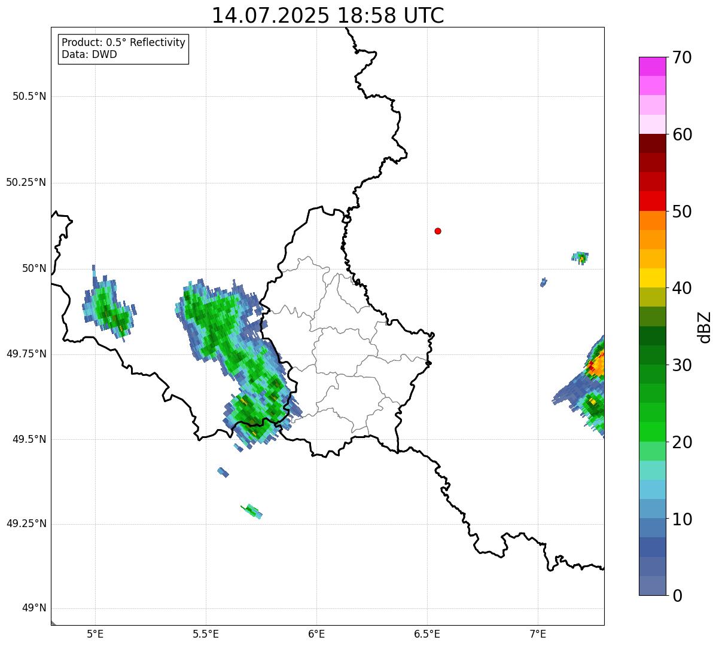719x646 pixels.
Task: Click the latitude label 50.25°N
Action: coord(26,182)
